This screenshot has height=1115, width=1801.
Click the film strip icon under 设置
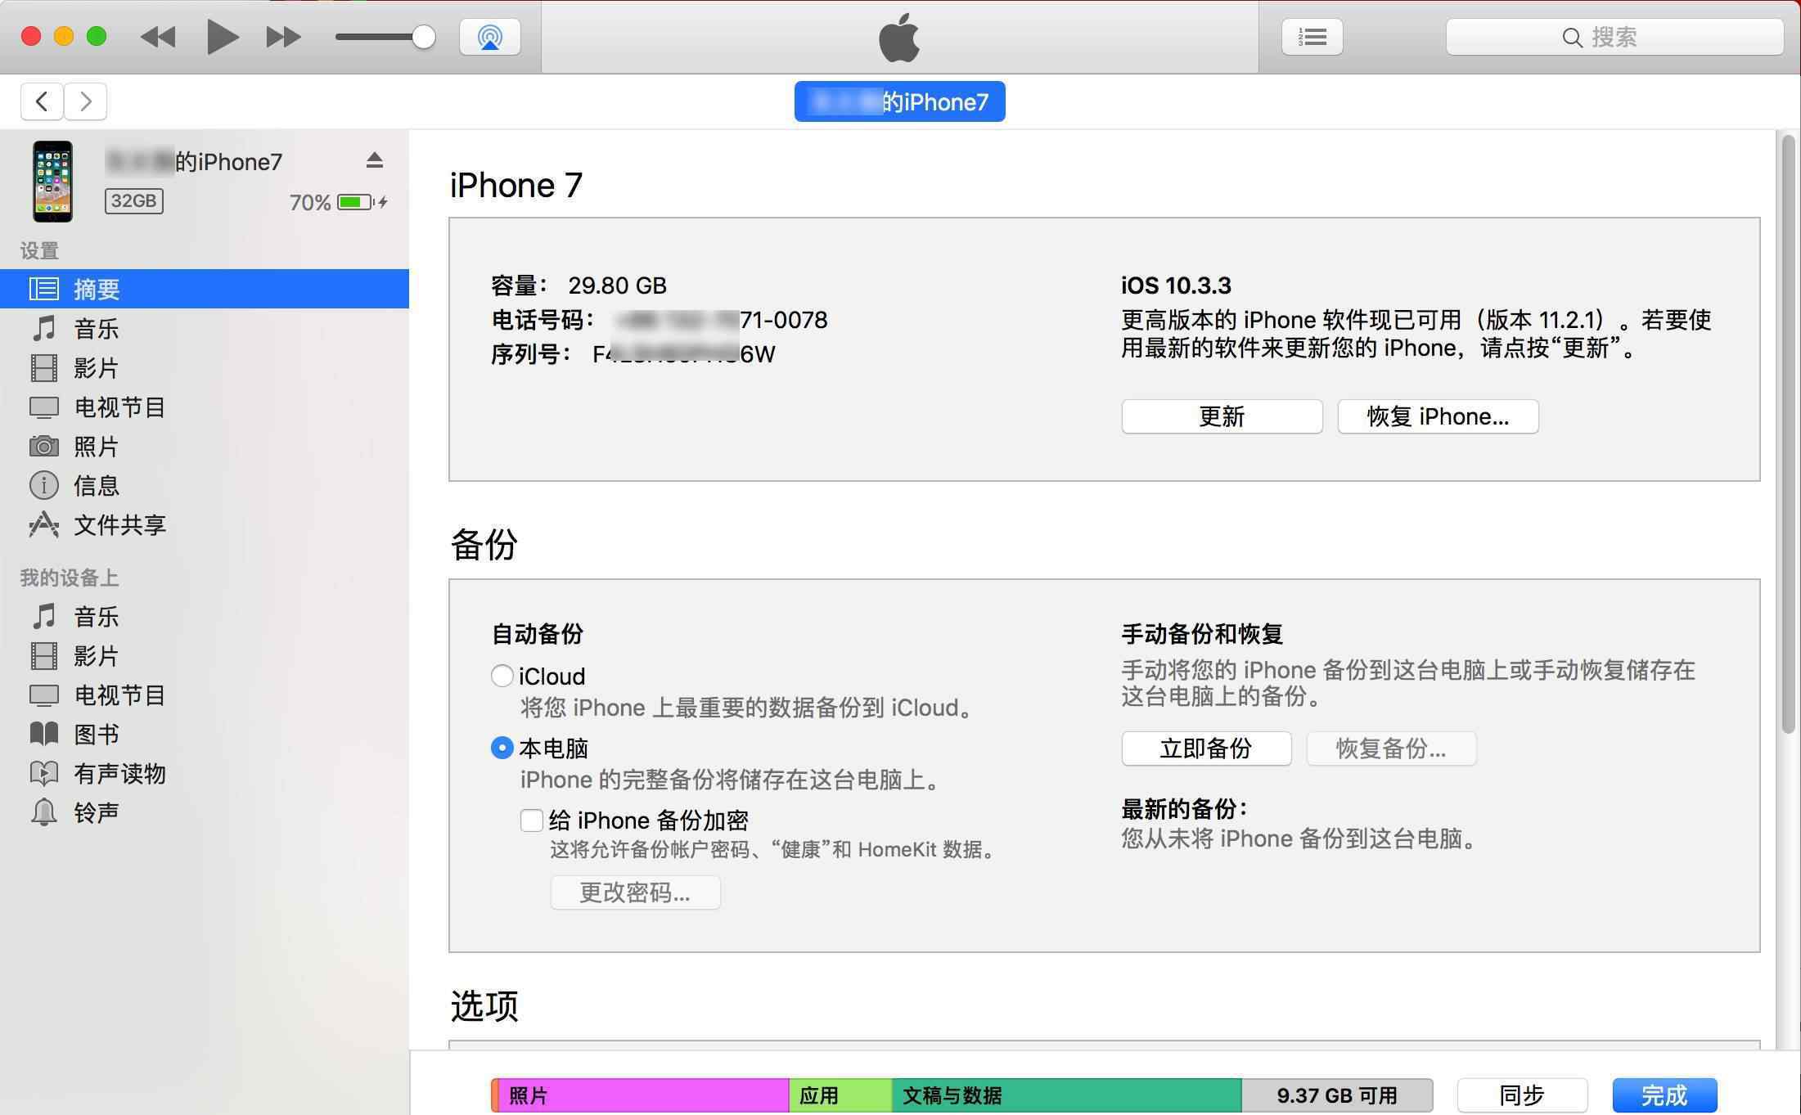coord(44,367)
